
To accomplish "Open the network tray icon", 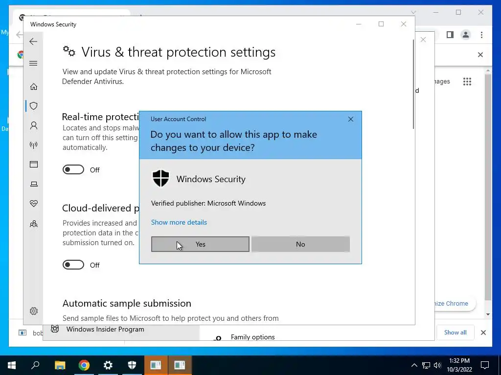I will tap(426, 365).
